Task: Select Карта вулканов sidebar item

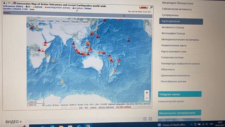Action: (x=181, y=21)
